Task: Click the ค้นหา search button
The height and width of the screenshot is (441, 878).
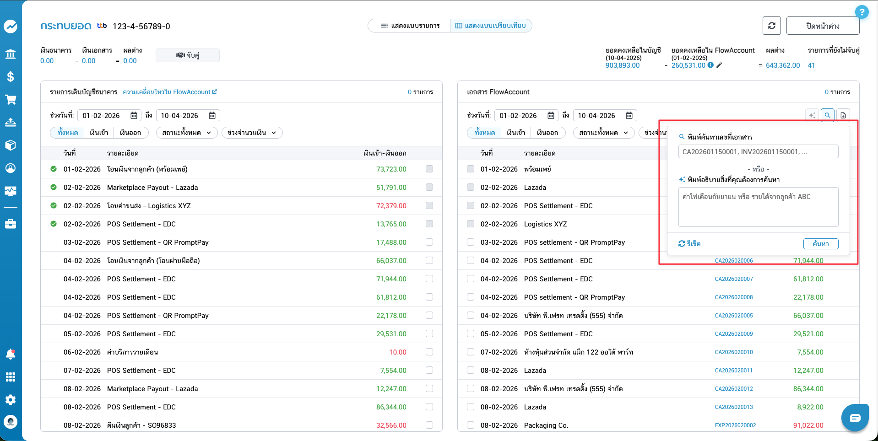Action: [820, 244]
